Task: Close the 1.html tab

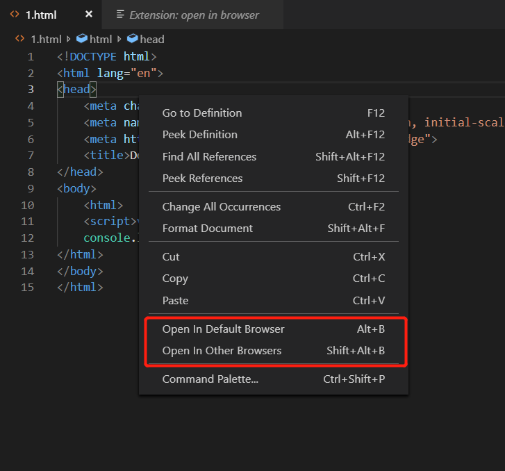Action: coord(88,14)
